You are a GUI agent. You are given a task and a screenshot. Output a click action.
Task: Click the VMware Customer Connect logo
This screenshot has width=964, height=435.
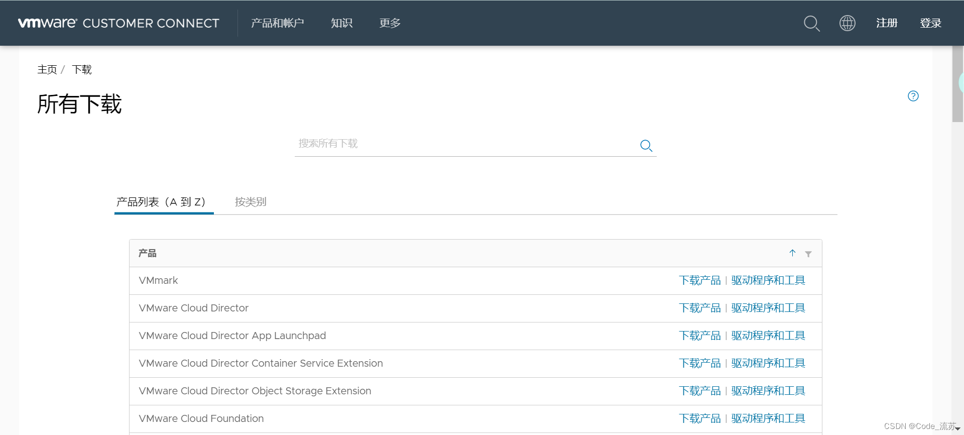click(x=118, y=23)
